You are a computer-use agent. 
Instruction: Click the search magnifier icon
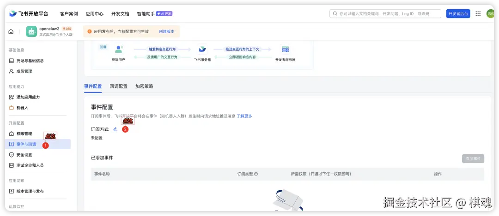(x=335, y=14)
